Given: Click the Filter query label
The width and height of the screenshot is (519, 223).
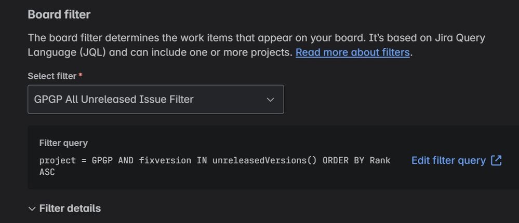Looking at the screenshot, I should tap(63, 143).
